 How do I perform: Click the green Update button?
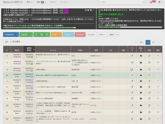24,35
